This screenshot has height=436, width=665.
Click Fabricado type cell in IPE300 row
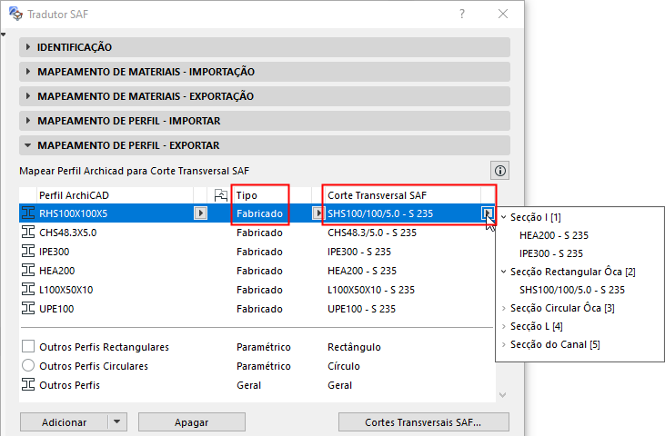coord(259,252)
